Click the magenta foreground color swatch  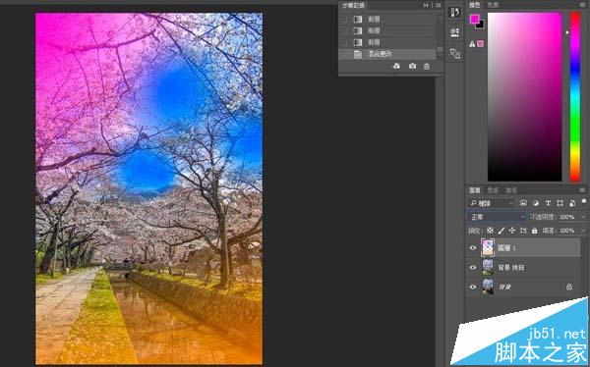click(474, 19)
